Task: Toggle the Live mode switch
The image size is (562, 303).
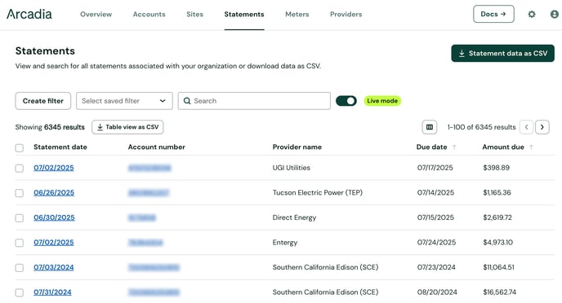Action: coord(346,101)
